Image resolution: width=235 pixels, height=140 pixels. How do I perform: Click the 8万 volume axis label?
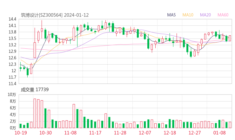pos(13,101)
